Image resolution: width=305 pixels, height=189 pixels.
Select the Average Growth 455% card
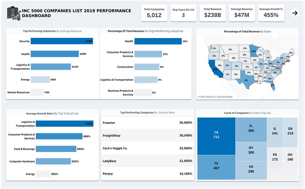(271, 13)
